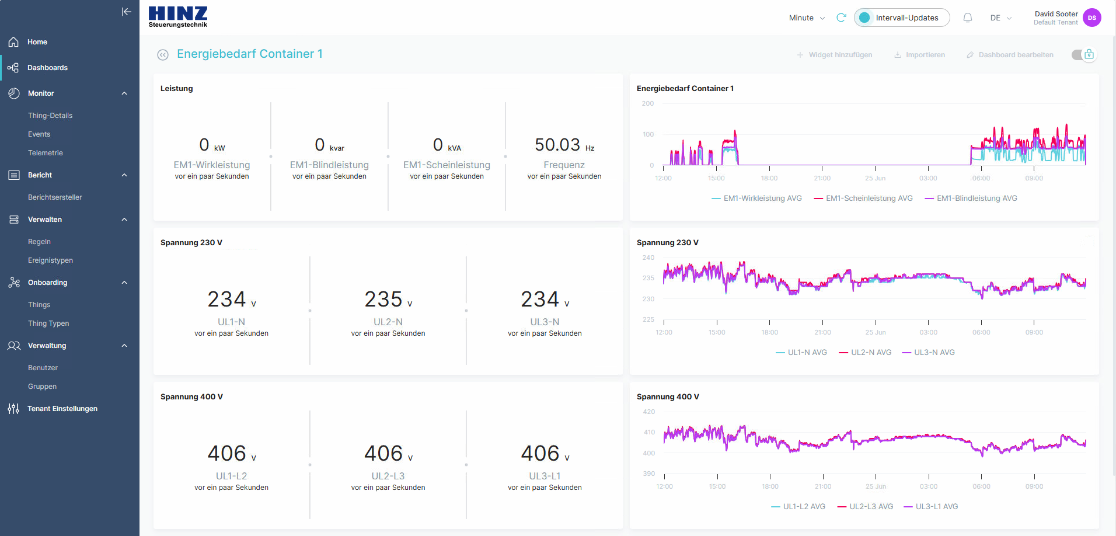Open the DE language dropdown
The image size is (1116, 536).
[x=1000, y=18]
